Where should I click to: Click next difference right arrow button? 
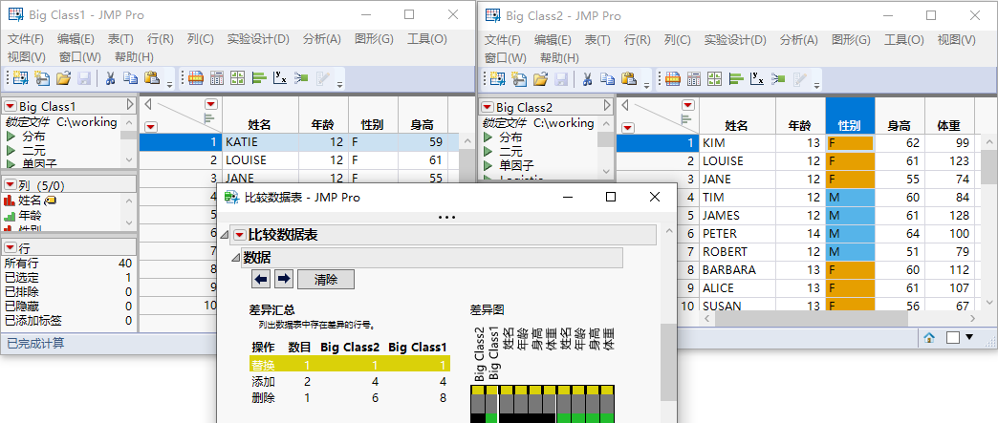(283, 279)
